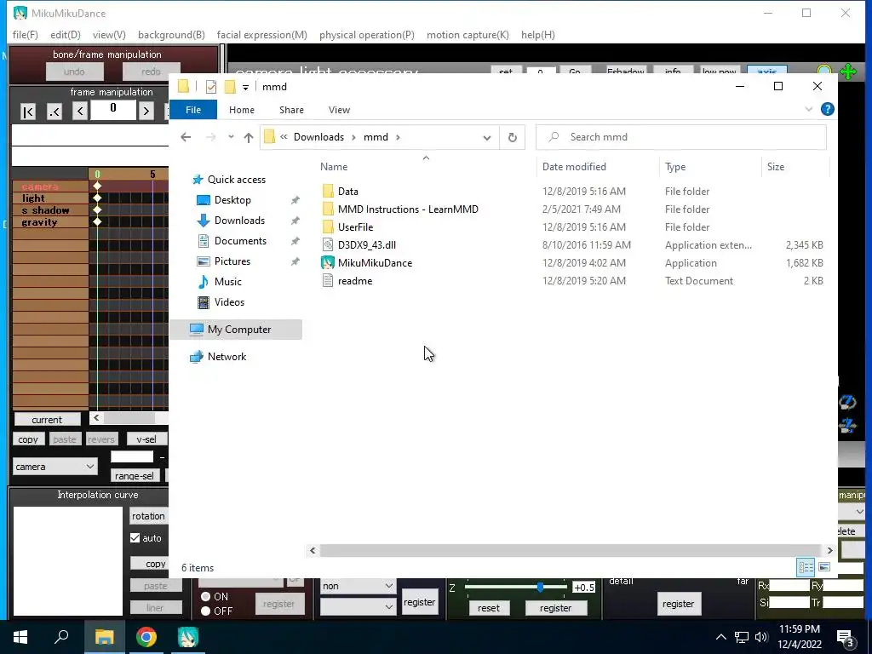Viewport: 872px width, 654px height.
Task: Open taskbar search magnifier
Action: (x=61, y=637)
